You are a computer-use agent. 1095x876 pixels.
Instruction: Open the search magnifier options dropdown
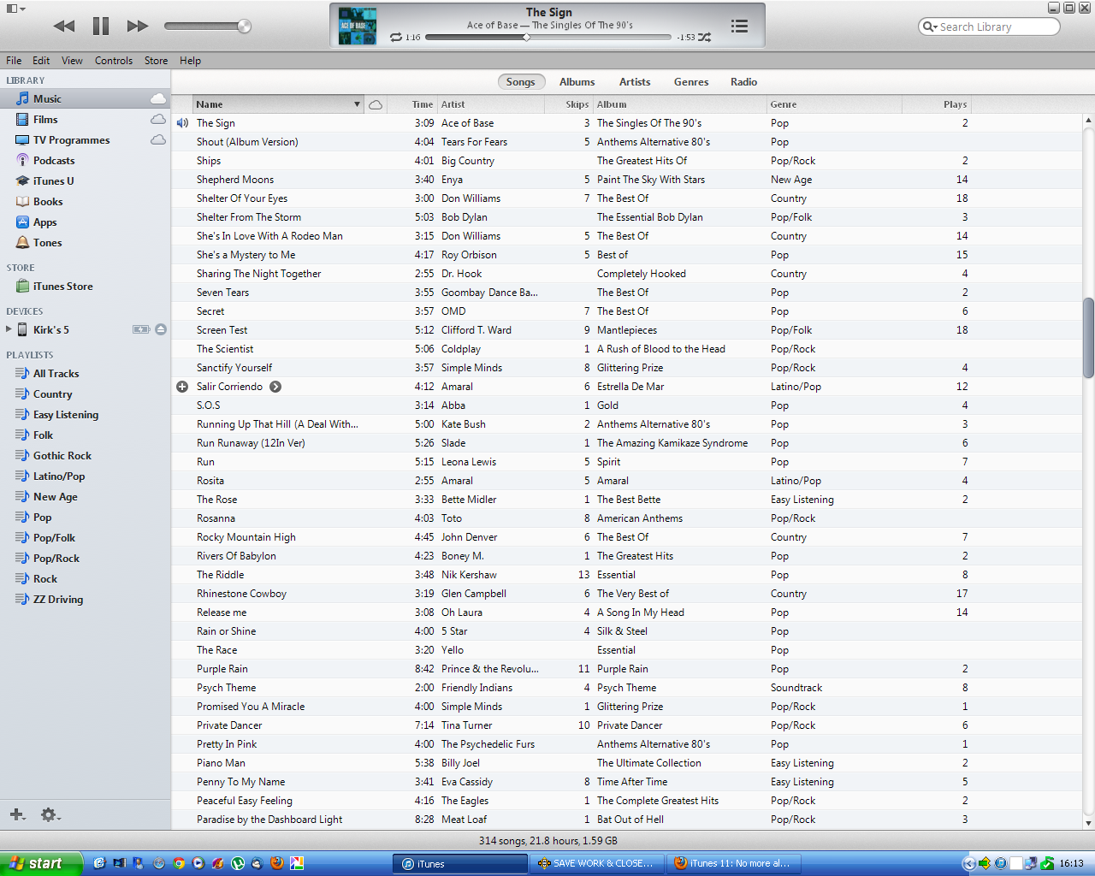[x=930, y=27]
